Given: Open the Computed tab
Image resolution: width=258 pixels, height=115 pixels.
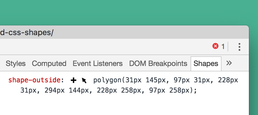Looking at the screenshot, I should [49, 63].
